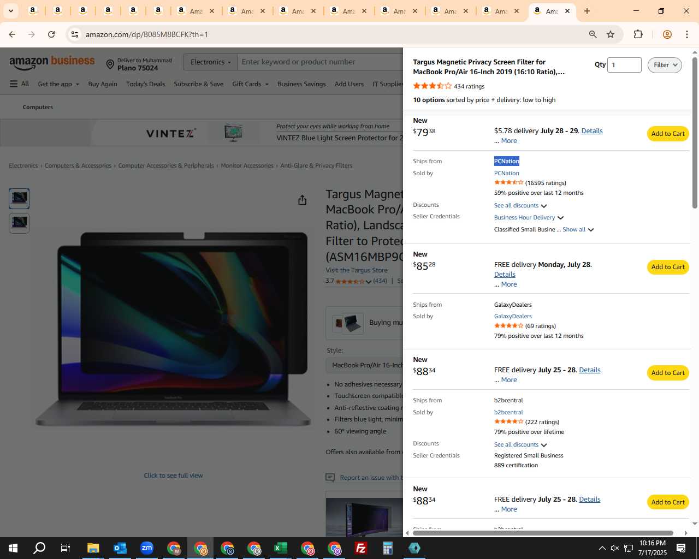Open Add Users in navigation
This screenshot has height=559, width=699.
pos(349,84)
